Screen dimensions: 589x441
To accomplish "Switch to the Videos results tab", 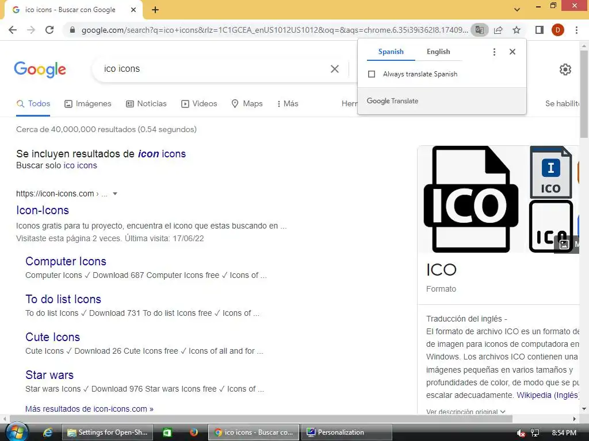I will pyautogui.click(x=199, y=104).
